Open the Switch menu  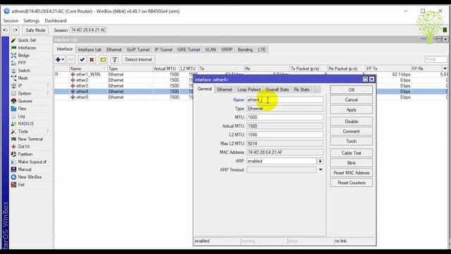point(24,71)
